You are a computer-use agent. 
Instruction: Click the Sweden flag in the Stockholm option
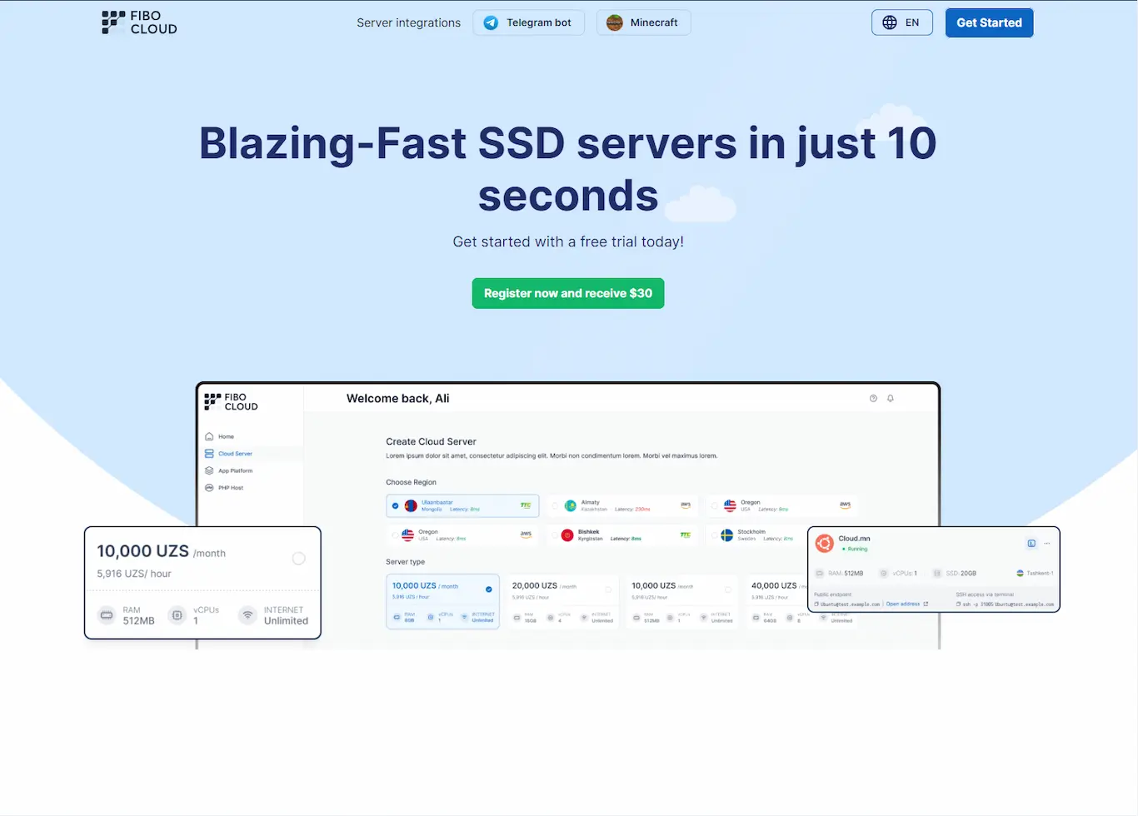pos(726,535)
